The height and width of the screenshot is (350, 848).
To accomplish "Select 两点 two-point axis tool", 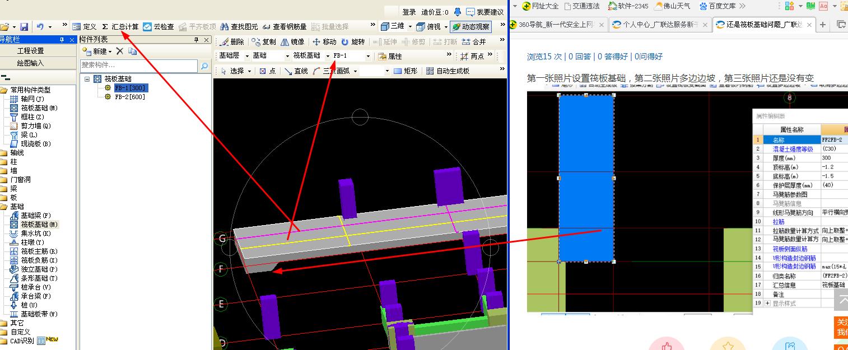I will click(x=472, y=56).
